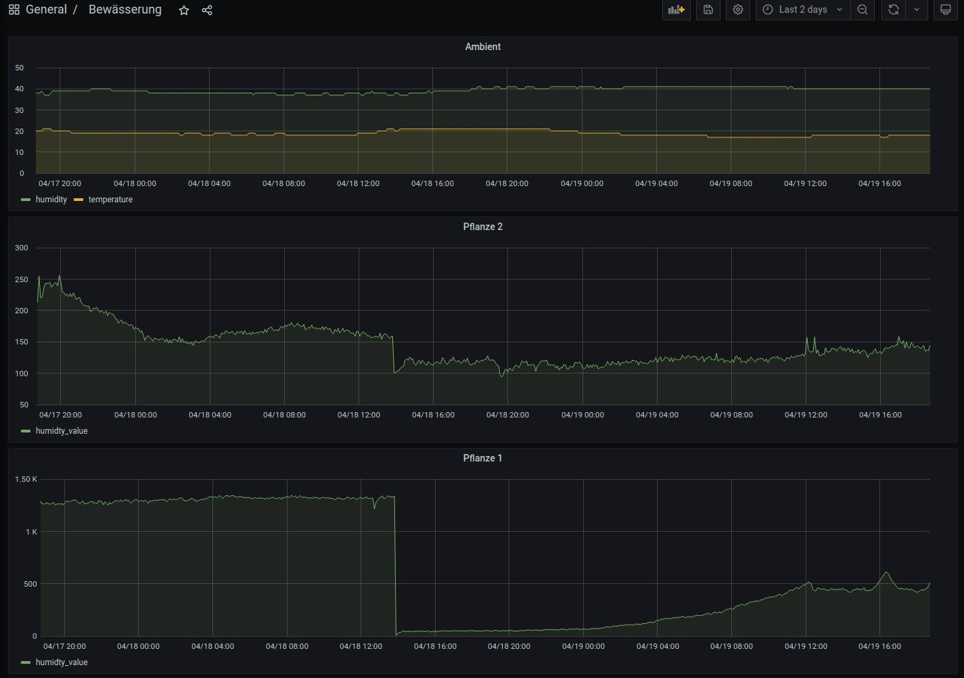
Task: Toggle humidty_value series in Pflanze 2 legend
Action: pyautogui.click(x=62, y=431)
